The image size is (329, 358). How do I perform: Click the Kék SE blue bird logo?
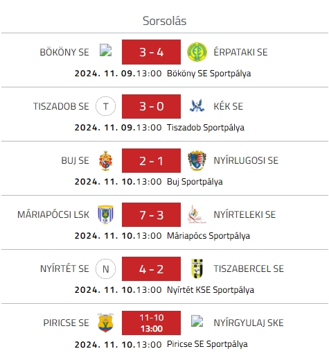pyautogui.click(x=197, y=106)
